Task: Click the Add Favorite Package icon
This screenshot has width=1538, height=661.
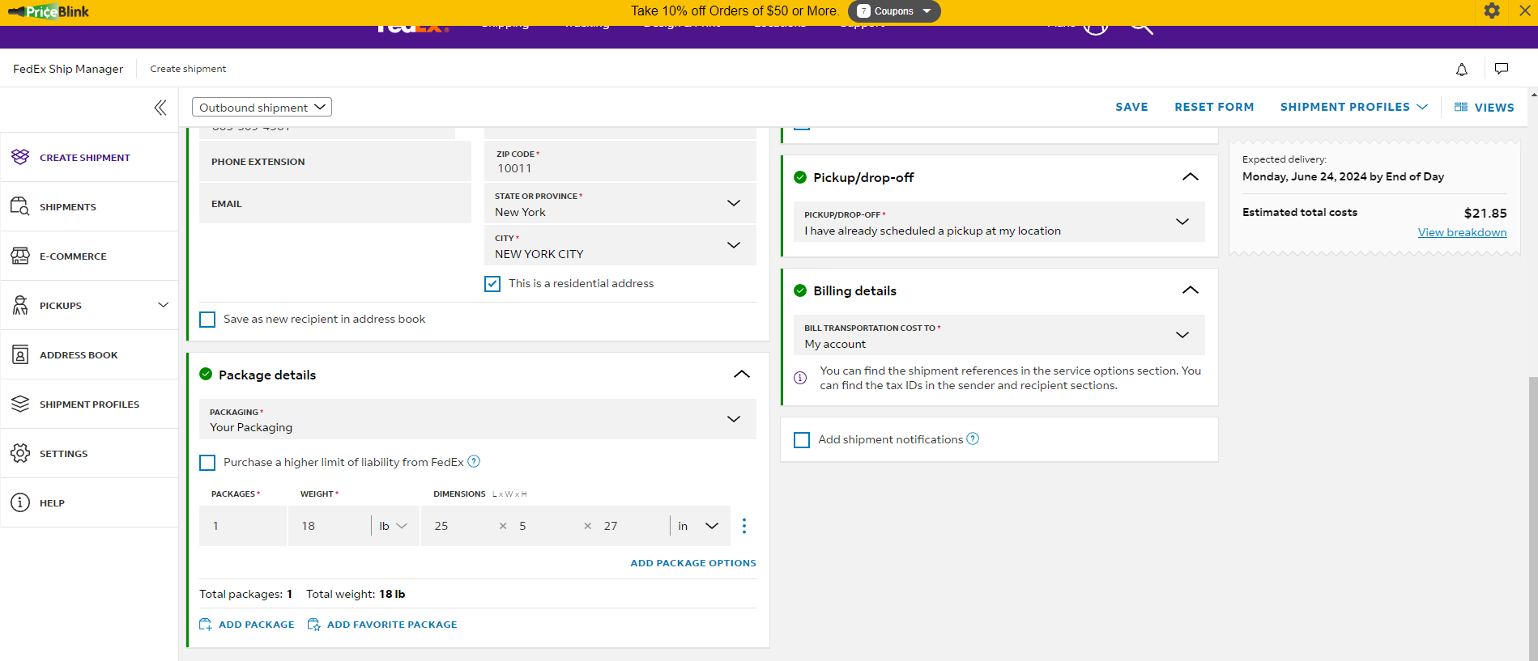Action: (313, 625)
